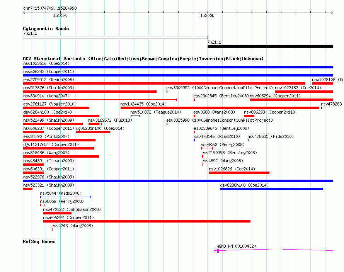The image size is (344, 272).
Task: Click the 15200k ruler position label
Action: 207,16
